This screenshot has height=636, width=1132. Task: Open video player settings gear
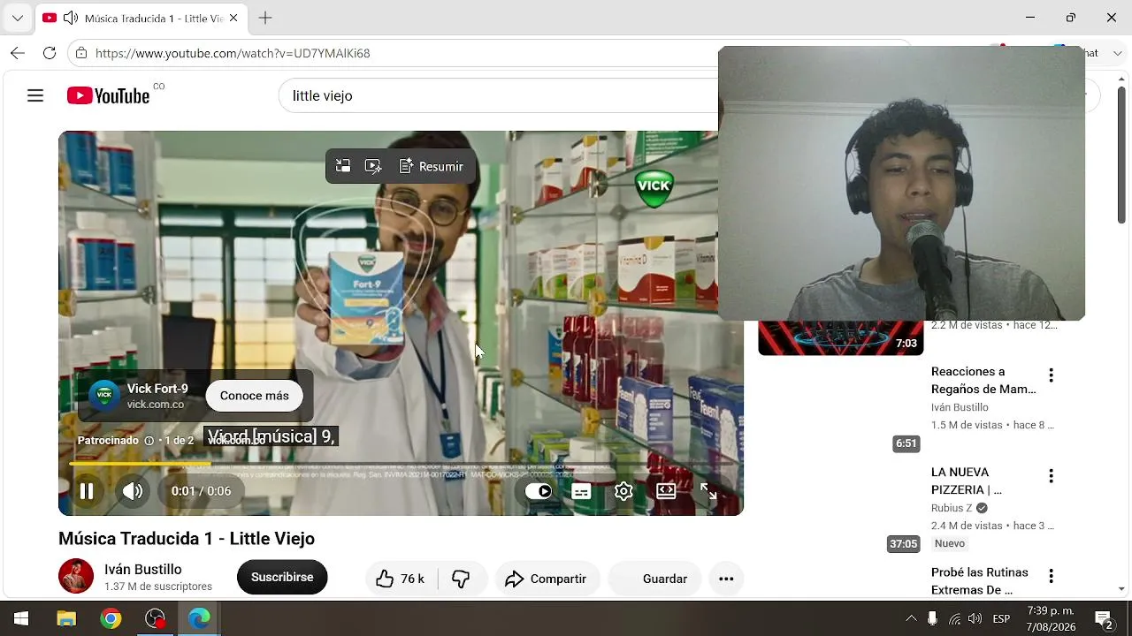pos(623,491)
